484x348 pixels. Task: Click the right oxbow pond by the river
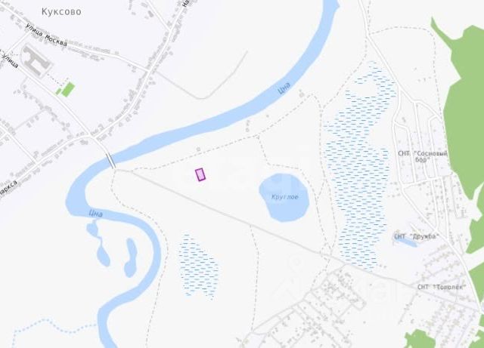tap(131, 257)
